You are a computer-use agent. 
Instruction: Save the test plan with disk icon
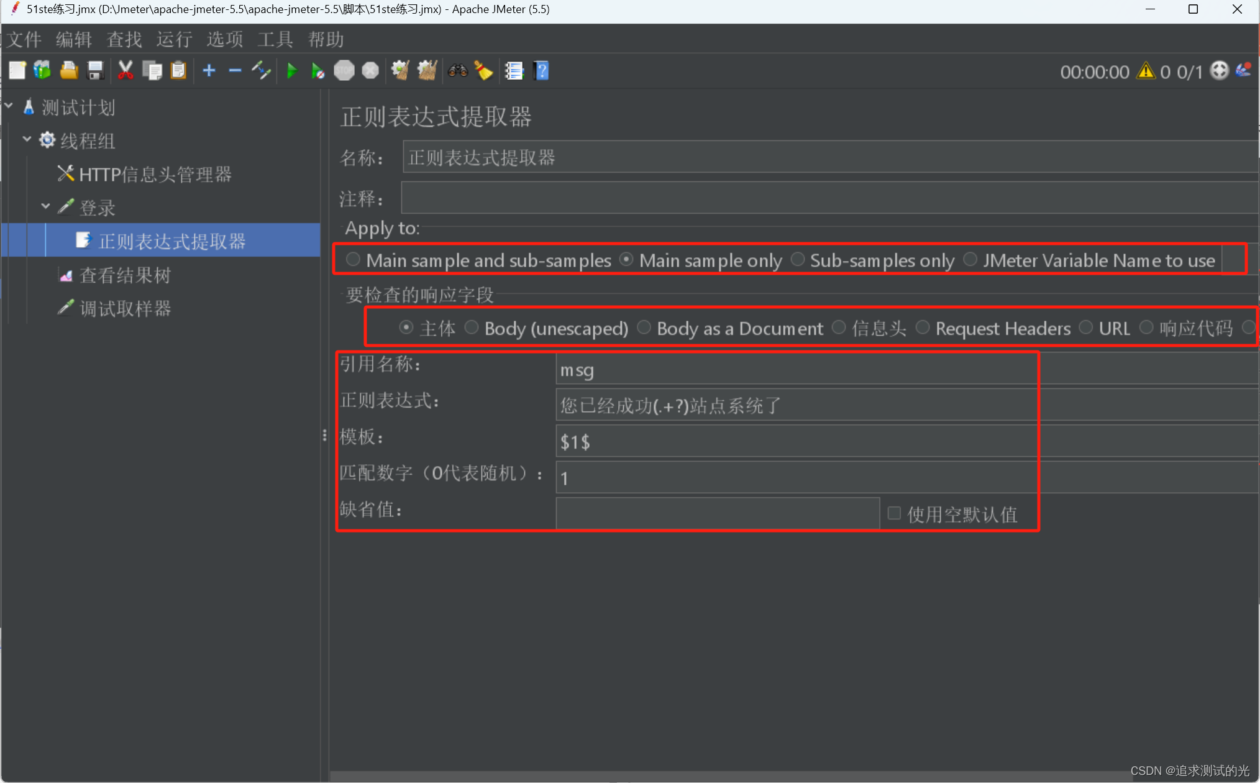95,71
